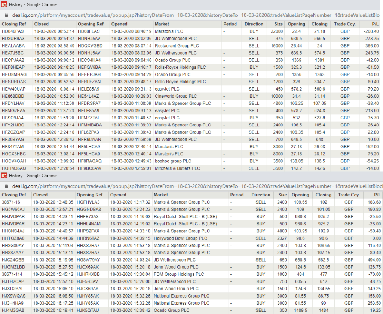383x314 pixels.
Task: Click the IG logo icon in the top History window
Action: tap(4, 4)
